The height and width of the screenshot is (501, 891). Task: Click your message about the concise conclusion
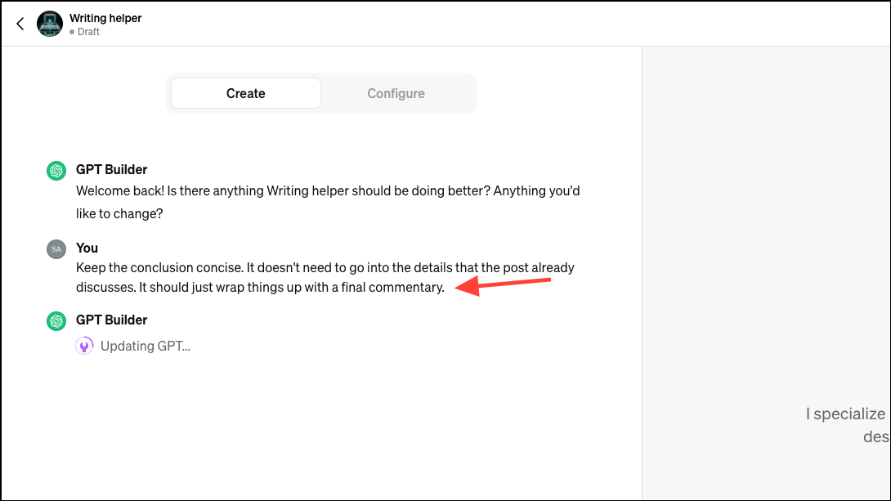(324, 278)
